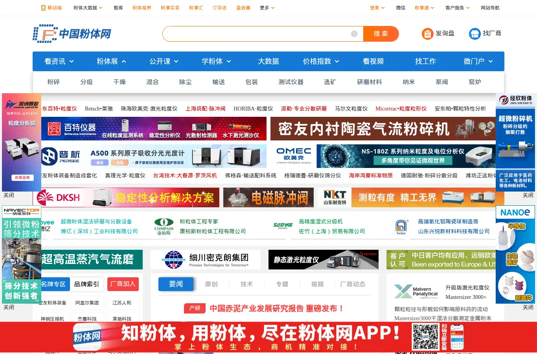Clear the search box with the X icon
This screenshot has width=537, height=354.
click(x=354, y=34)
